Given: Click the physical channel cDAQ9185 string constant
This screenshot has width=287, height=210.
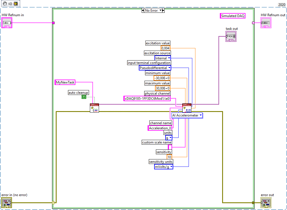Looking at the screenshot, I should click(147, 99).
